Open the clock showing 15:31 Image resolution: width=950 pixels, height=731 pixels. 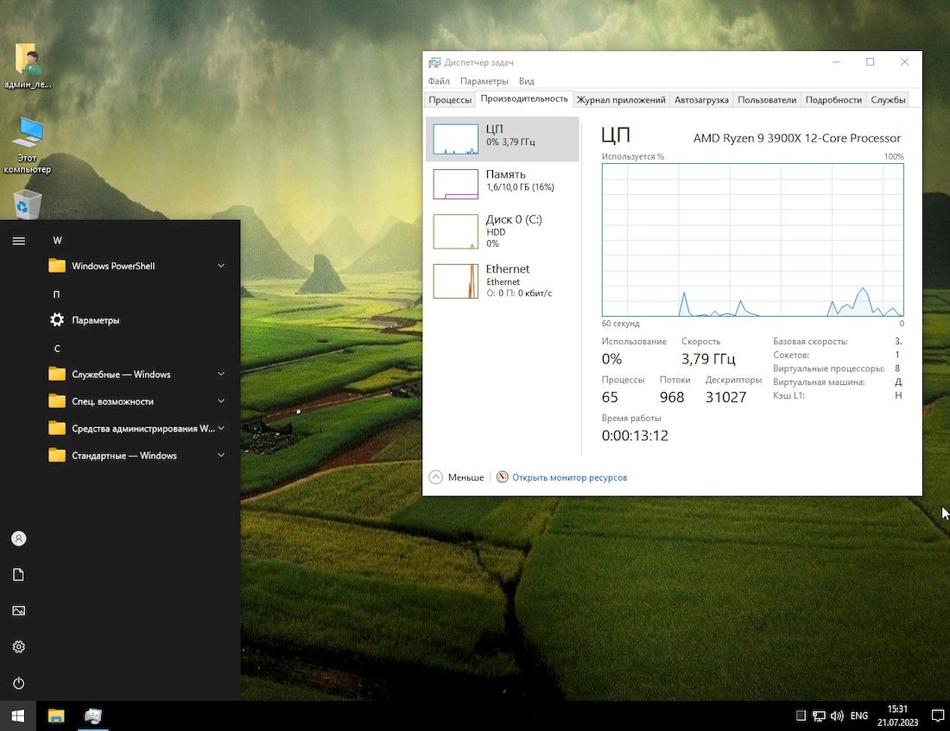[897, 715]
